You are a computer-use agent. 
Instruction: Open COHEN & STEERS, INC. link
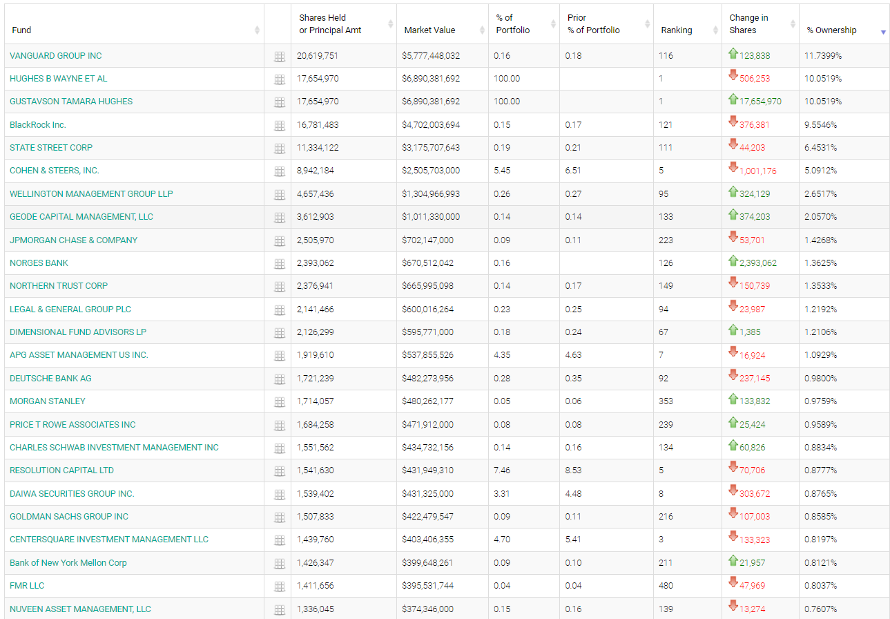tap(55, 171)
